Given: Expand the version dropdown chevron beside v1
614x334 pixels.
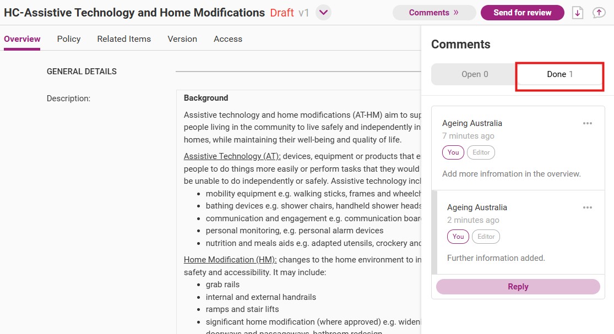Looking at the screenshot, I should 323,13.
